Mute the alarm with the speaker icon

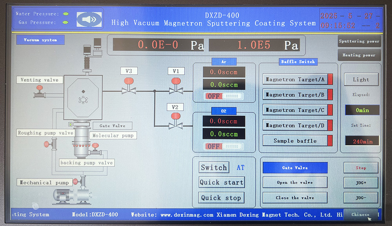tap(89, 19)
